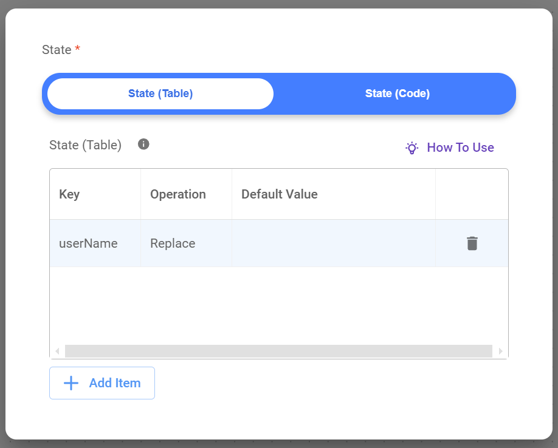Switch to the State (Code) tab
558x448 pixels.
click(x=397, y=93)
